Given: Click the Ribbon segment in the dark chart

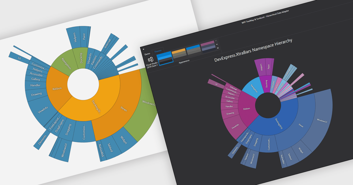Looking at the screenshot, I should (246, 109).
